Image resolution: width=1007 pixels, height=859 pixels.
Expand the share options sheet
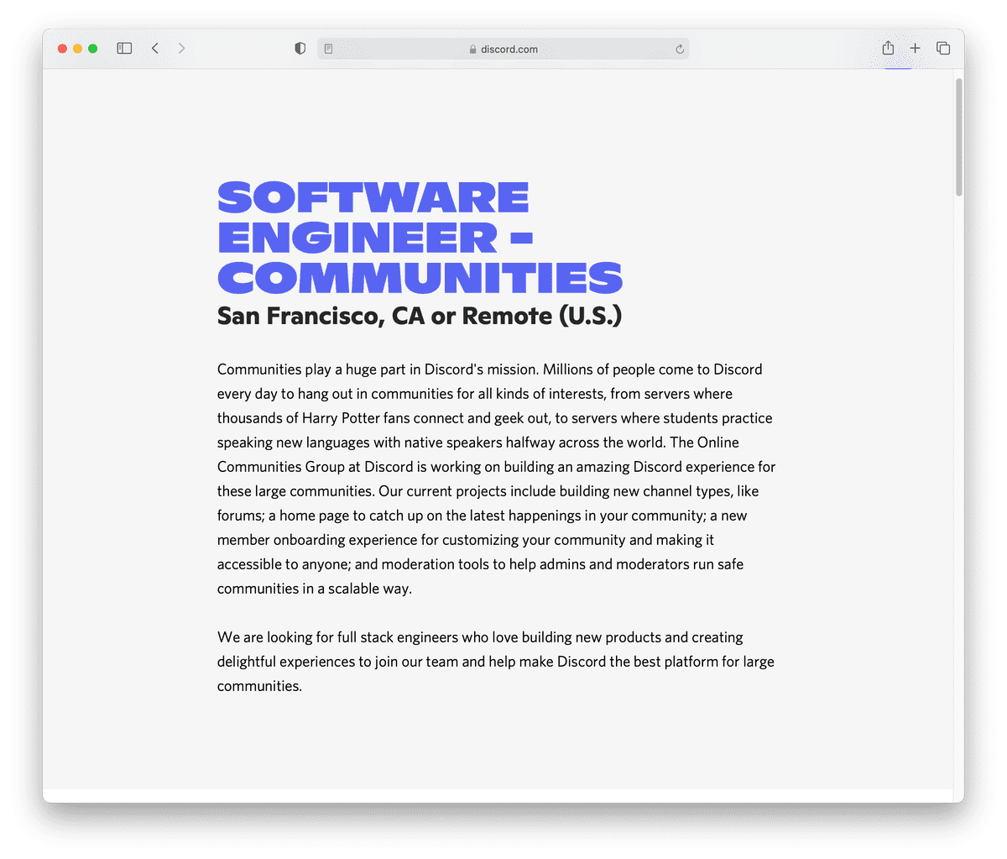coord(887,49)
